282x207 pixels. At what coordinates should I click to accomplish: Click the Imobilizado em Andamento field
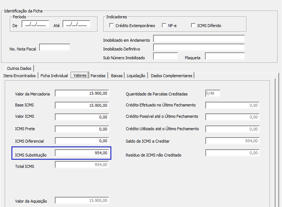point(199,39)
